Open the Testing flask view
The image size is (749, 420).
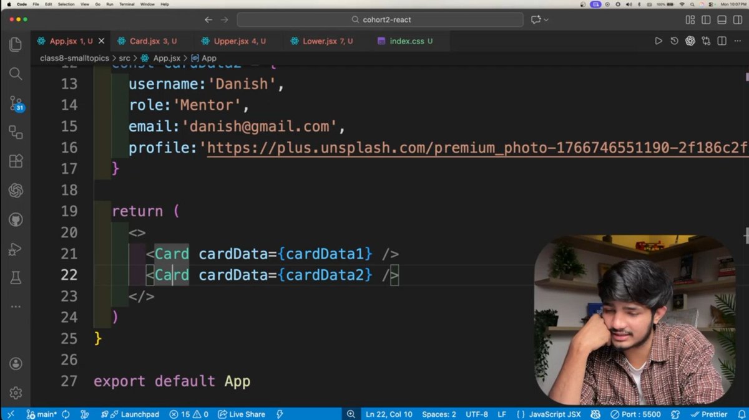pyautogui.click(x=16, y=279)
